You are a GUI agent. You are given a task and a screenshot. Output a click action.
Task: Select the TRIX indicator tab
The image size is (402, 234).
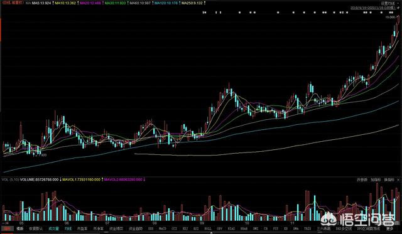pyautogui.click(x=307, y=228)
